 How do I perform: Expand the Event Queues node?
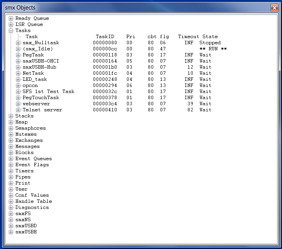coord(11,159)
